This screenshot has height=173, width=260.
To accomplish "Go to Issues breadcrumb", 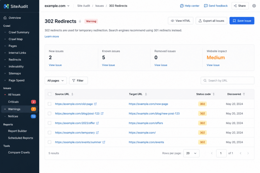I will click(100, 6).
